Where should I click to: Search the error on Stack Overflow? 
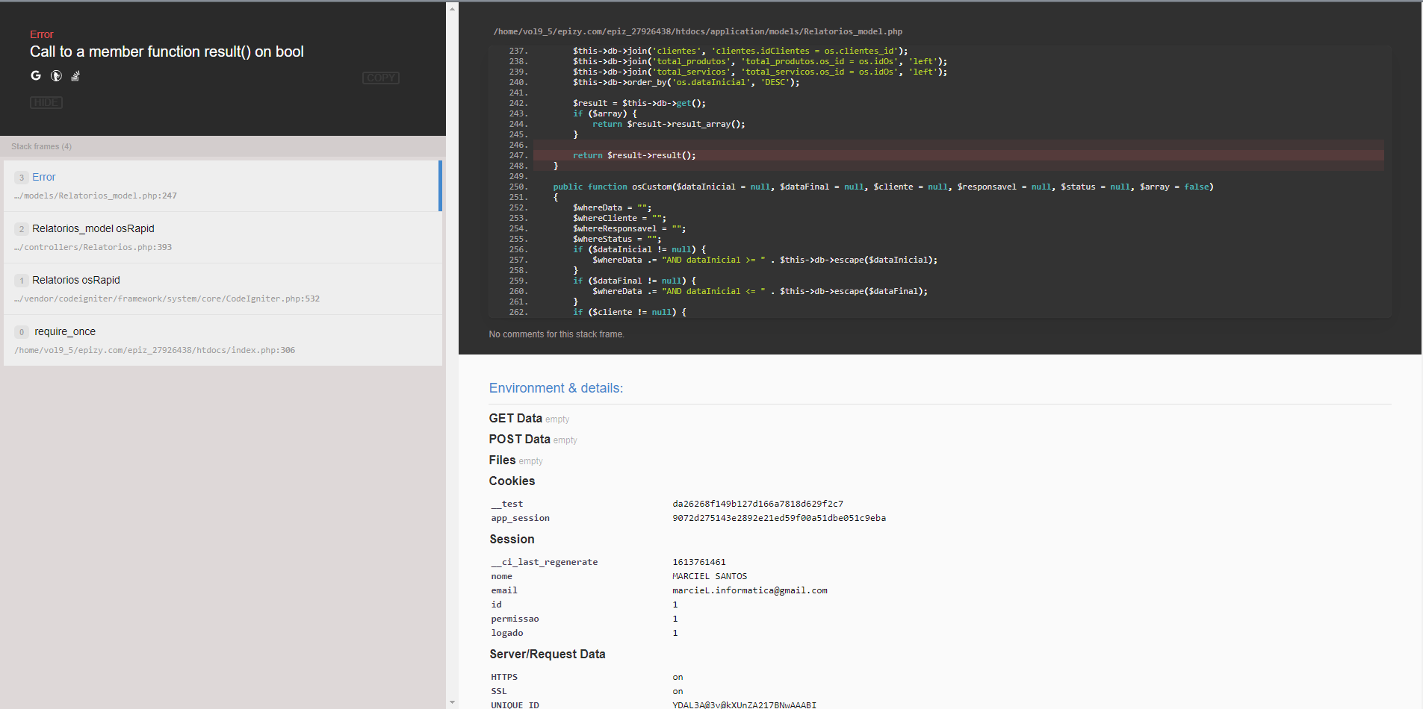[75, 75]
